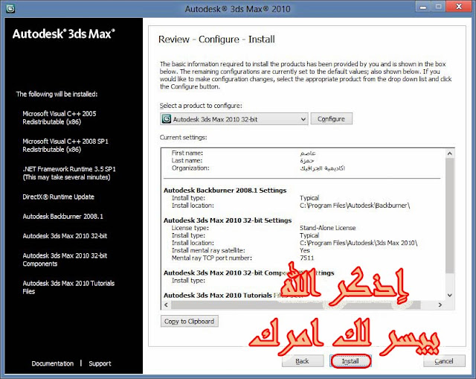This screenshot has height=379, width=476.
Task: Click the 'Stand-Alone License' value
Action: [x=327, y=228]
